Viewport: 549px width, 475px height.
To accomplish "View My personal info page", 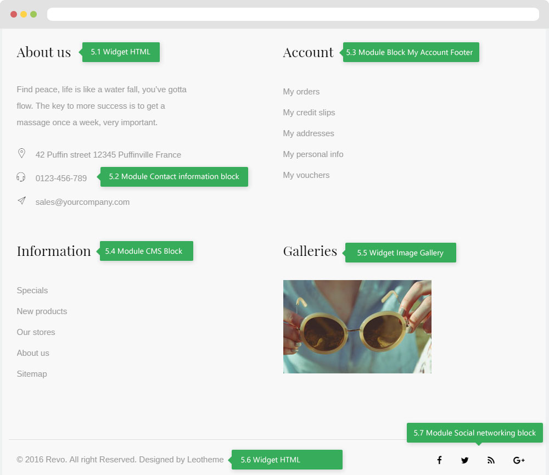I will 313,154.
